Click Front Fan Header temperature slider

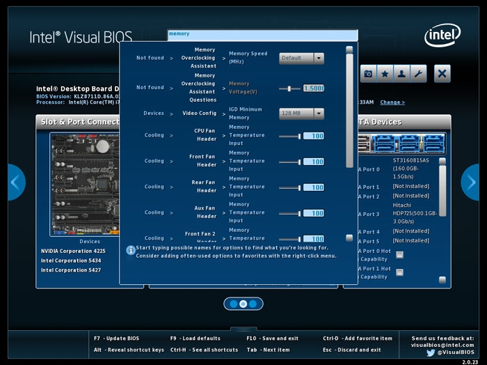click(289, 162)
